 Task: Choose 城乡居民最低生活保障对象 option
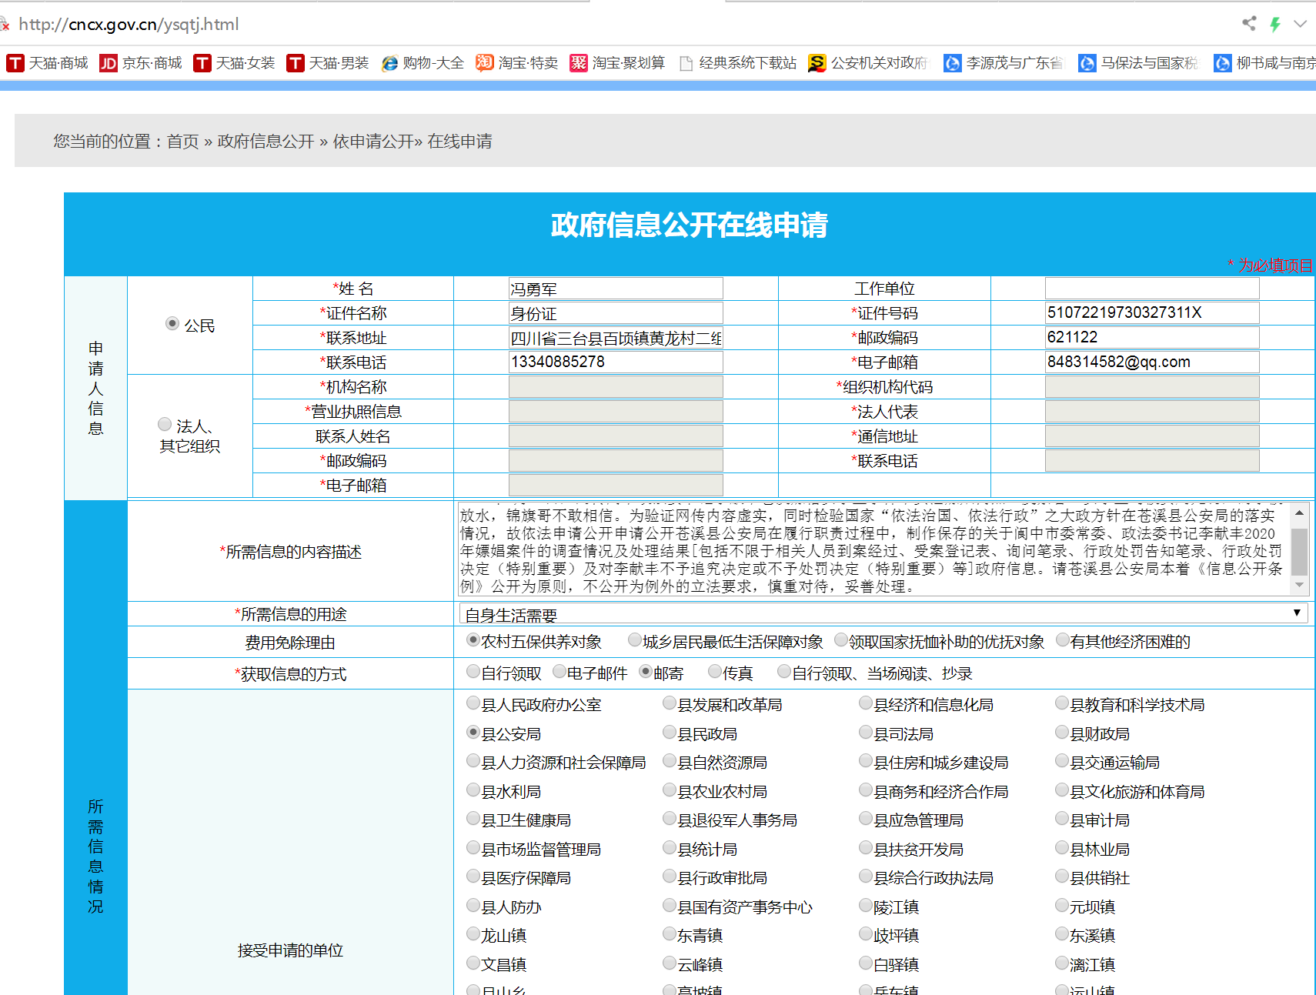point(635,640)
